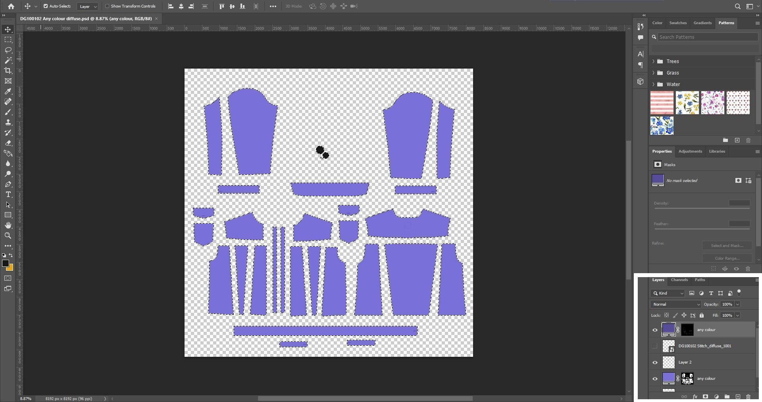Click the Color Range button
762x402 pixels.
click(x=727, y=258)
